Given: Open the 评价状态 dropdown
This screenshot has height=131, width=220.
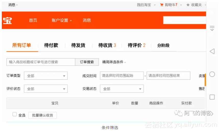Looking at the screenshot, I should (x=46, y=89).
